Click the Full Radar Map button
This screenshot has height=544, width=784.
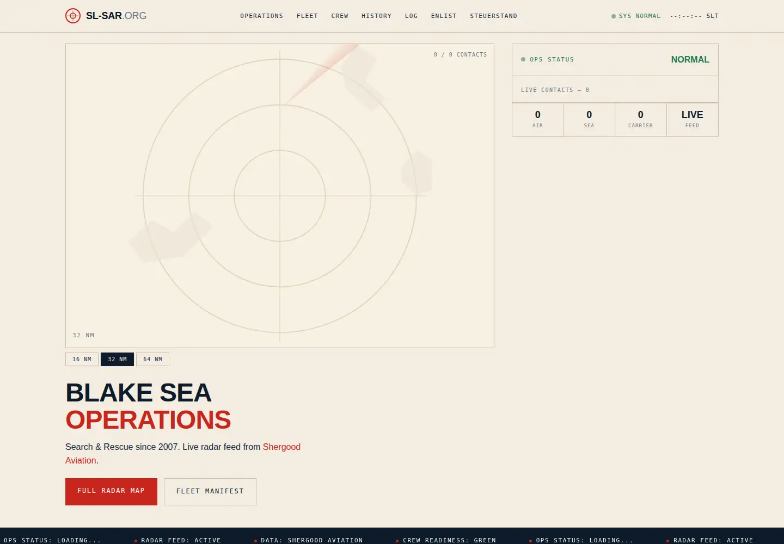tap(111, 491)
